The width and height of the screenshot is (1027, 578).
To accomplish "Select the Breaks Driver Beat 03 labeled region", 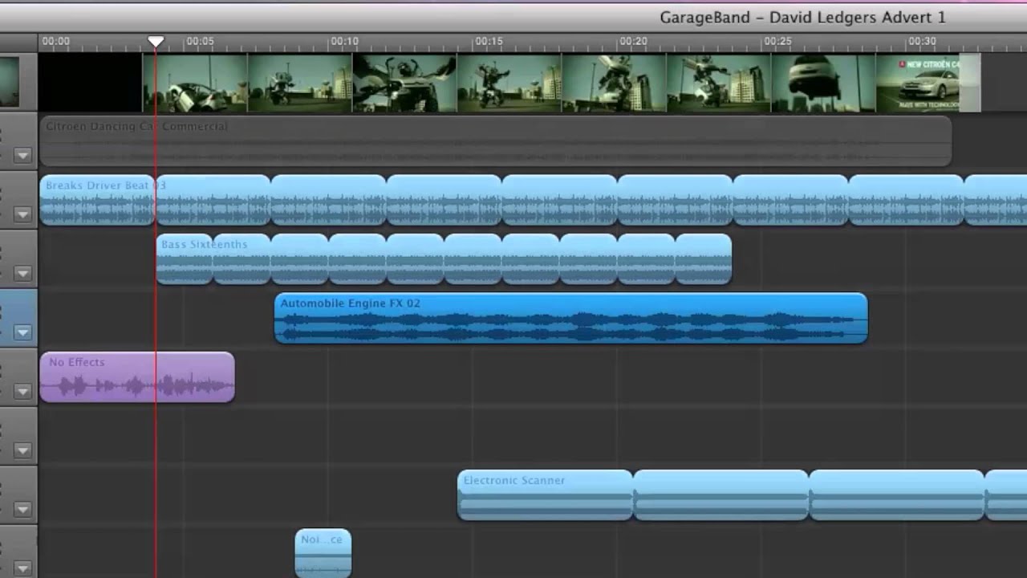I will tap(97, 200).
